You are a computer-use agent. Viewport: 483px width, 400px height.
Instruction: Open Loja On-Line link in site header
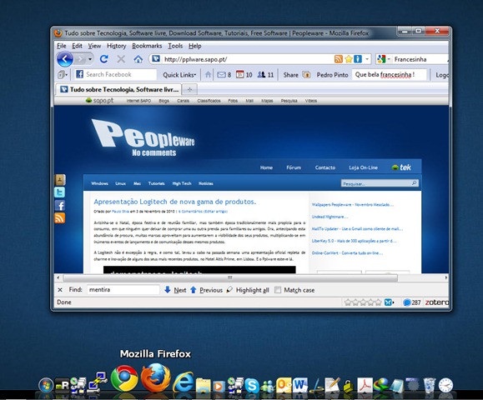[x=363, y=167]
